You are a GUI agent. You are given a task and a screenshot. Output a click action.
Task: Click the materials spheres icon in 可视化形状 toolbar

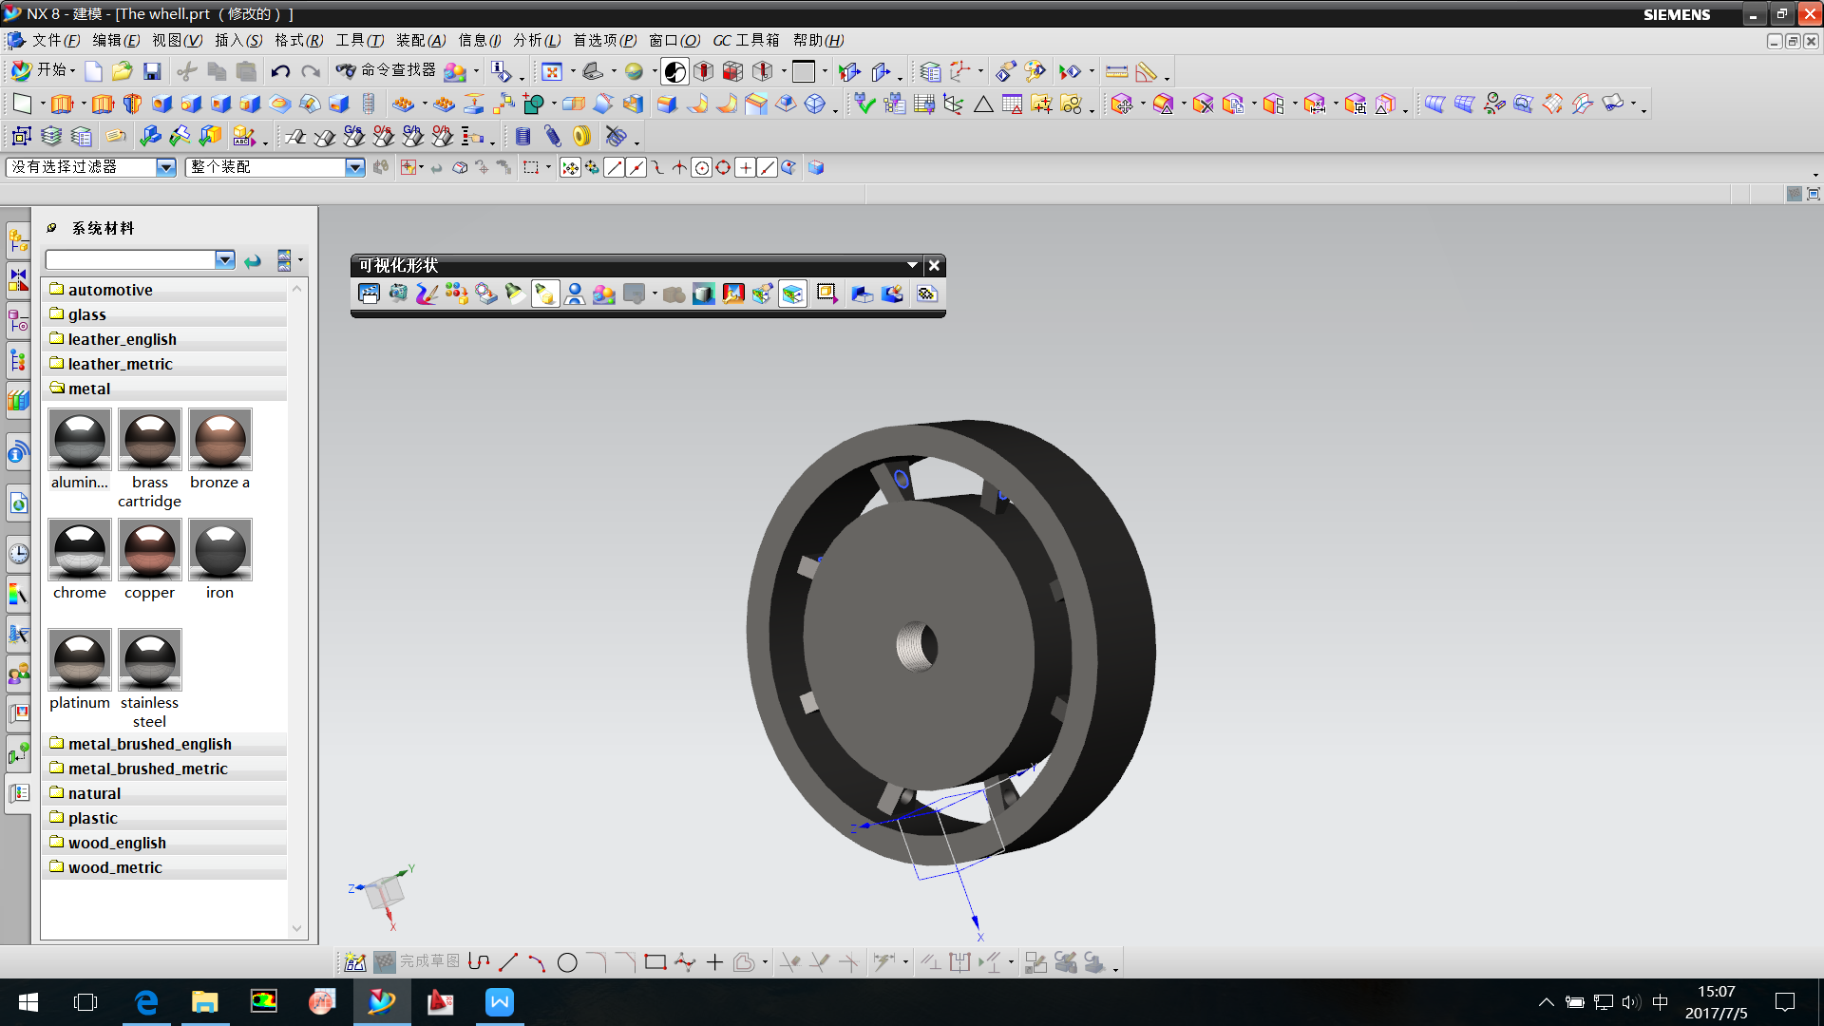(604, 294)
